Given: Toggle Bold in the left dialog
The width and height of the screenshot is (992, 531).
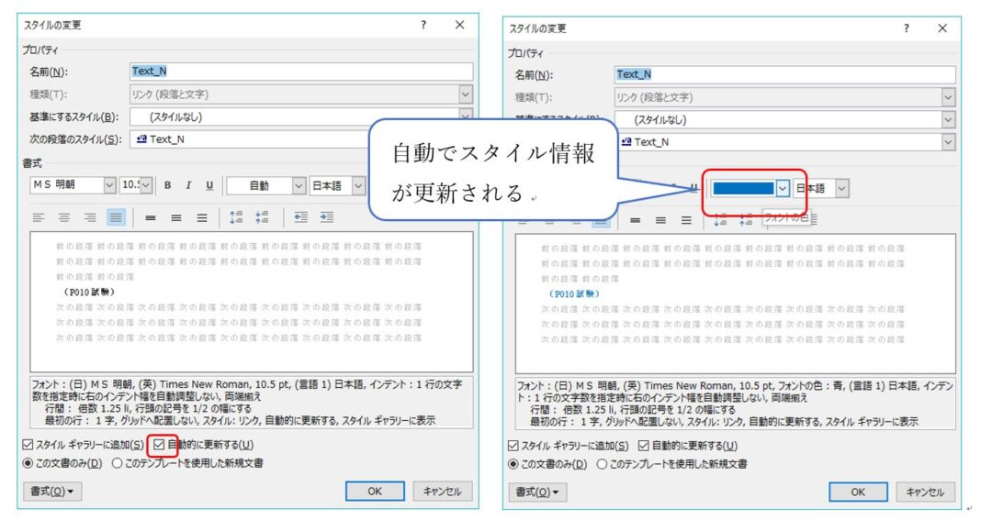Looking at the screenshot, I should pos(168,185).
